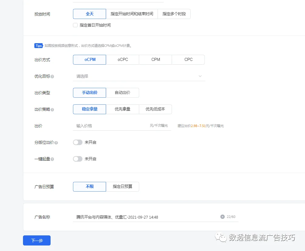Clear the 广告名称 field with X icon
The width and height of the screenshot is (305, 251).
223,217
